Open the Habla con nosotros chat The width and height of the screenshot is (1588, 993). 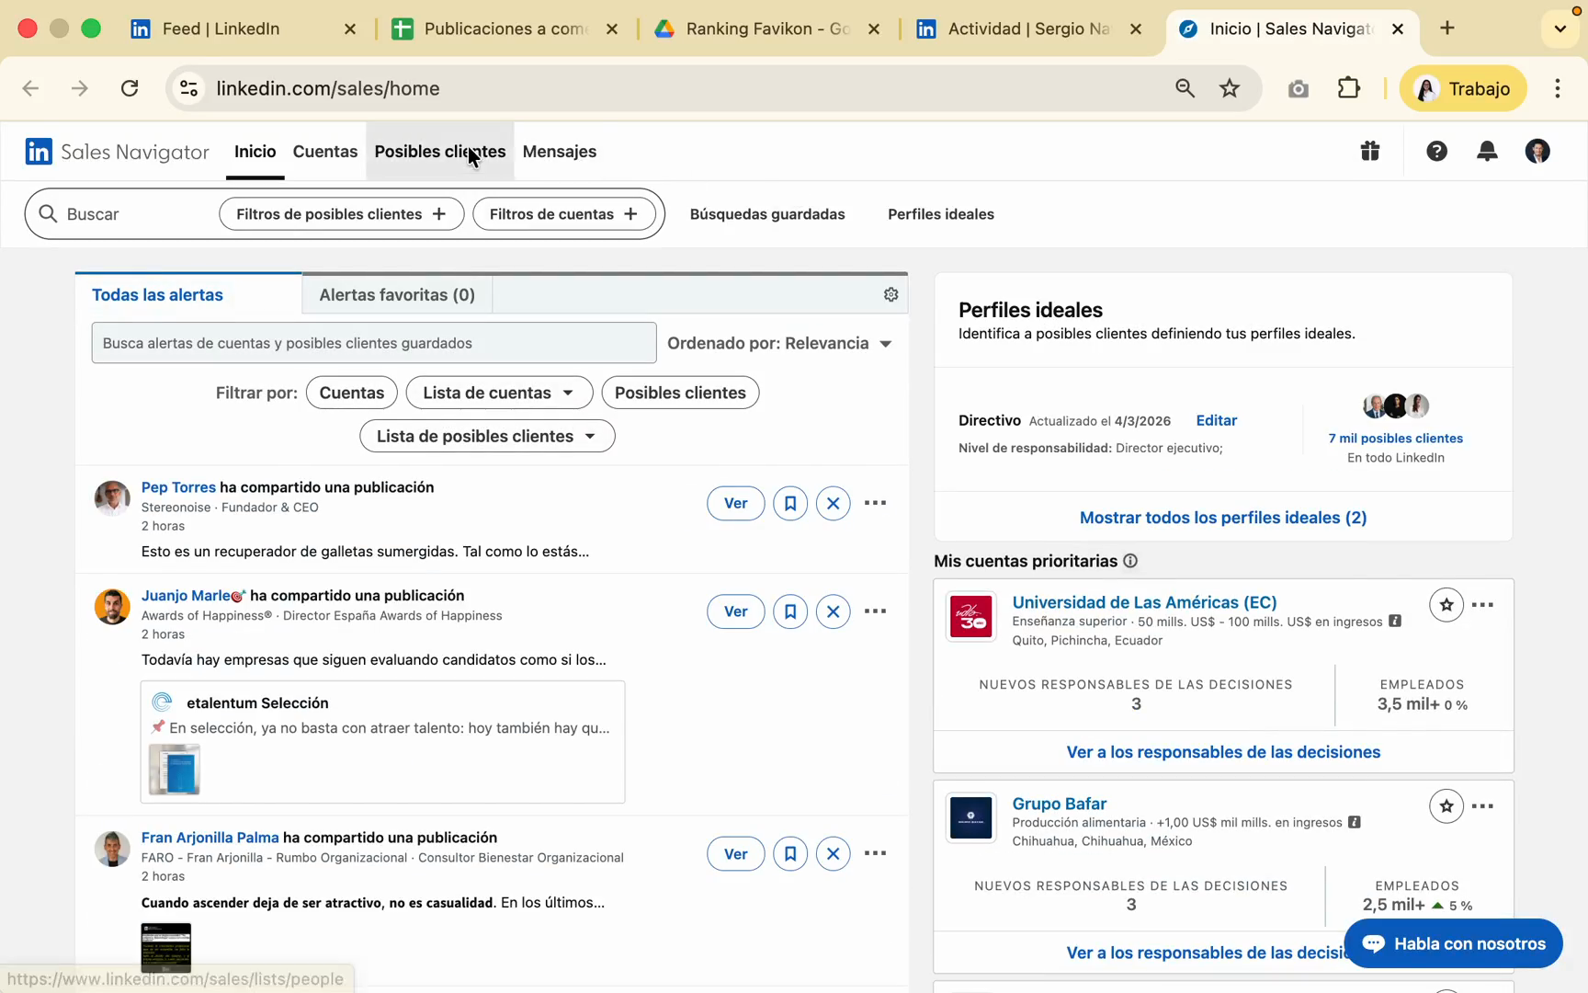1453,943
